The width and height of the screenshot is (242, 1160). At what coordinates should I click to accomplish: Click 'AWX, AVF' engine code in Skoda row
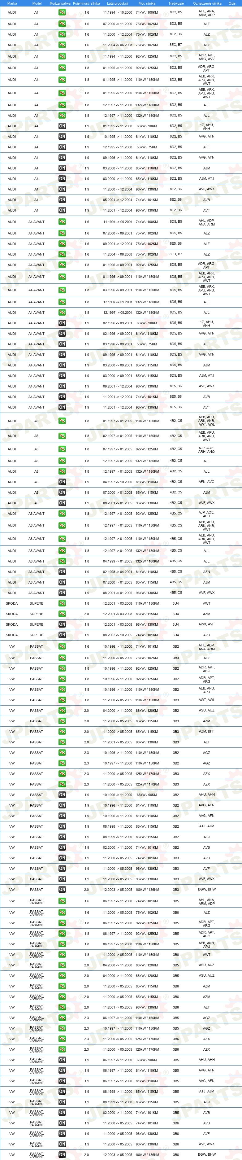206,624
